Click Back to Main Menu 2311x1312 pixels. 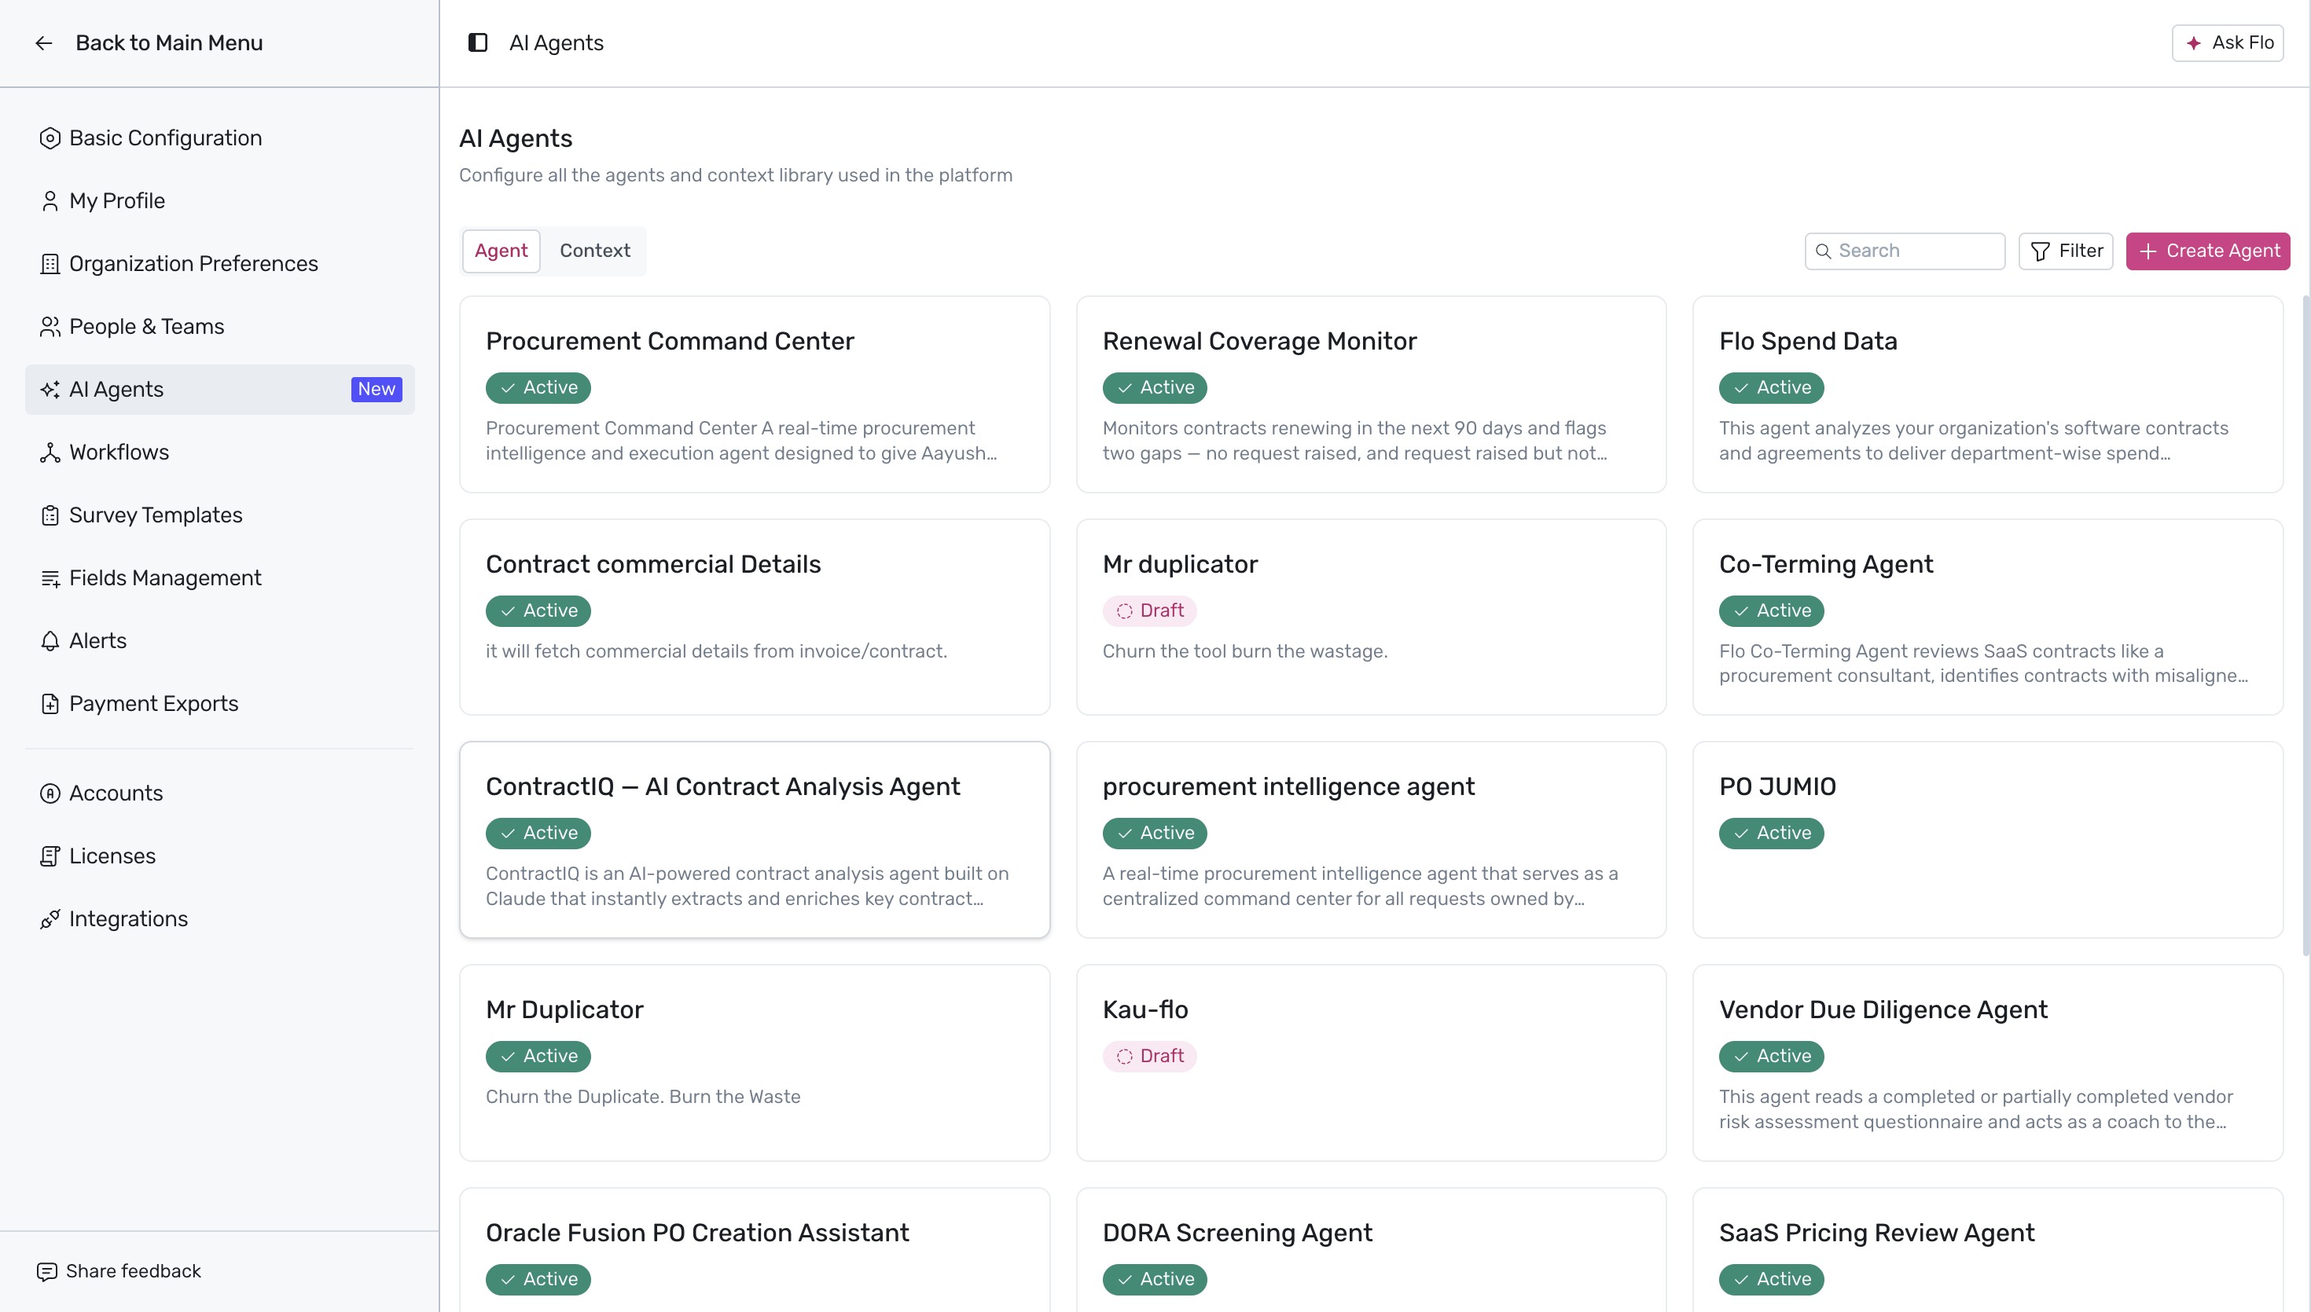pos(149,43)
